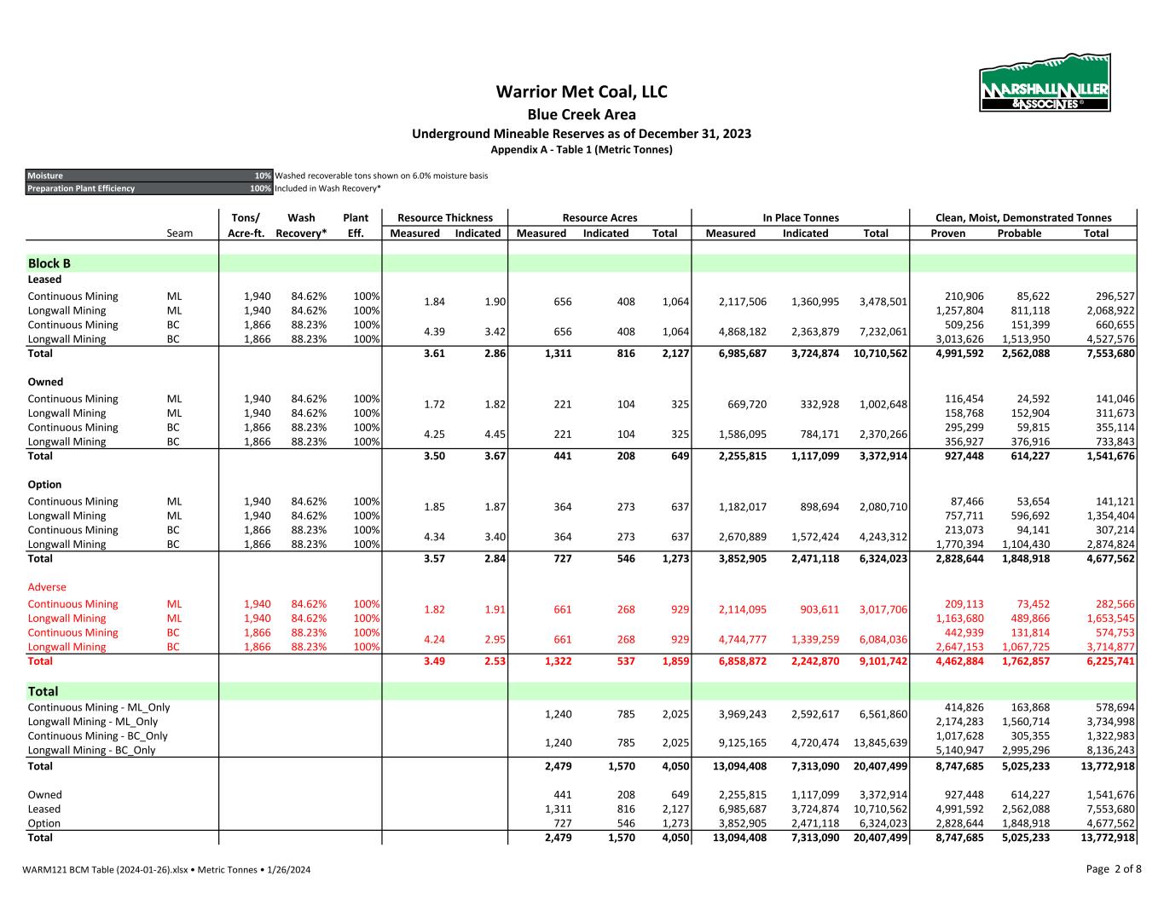Click the WARM121 BCM Table file name footer
The width and height of the screenshot is (1164, 899).
169,870
